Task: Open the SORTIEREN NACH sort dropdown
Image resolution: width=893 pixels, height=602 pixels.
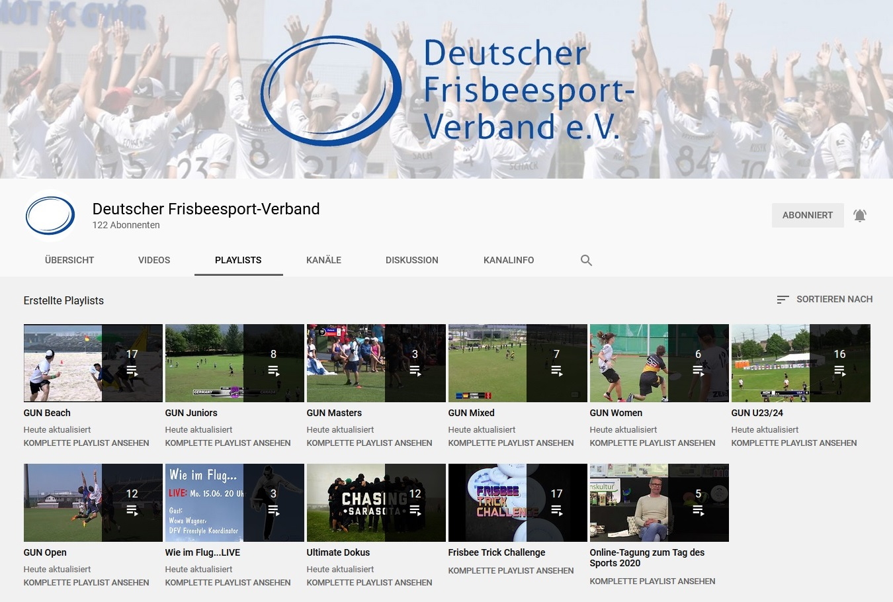Action: coord(824,300)
